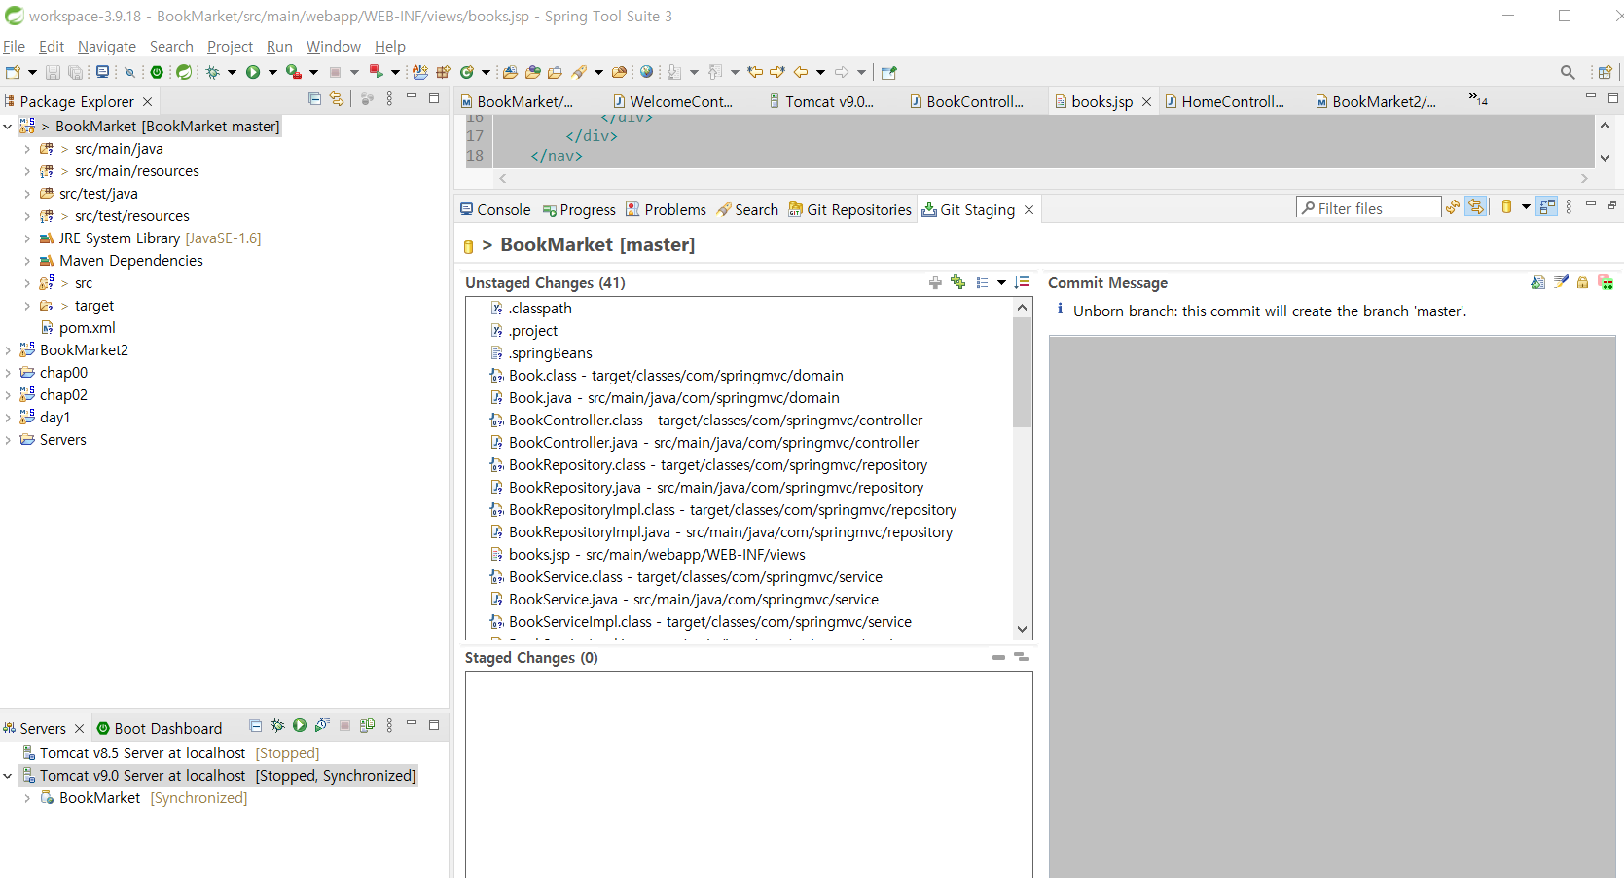Viewport: 1624px width, 878px height.
Task: Click the gray plus Add selected files icon
Action: (x=935, y=283)
